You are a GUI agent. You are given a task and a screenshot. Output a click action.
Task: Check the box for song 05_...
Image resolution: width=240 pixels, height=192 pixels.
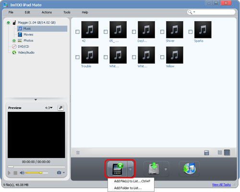106,32
